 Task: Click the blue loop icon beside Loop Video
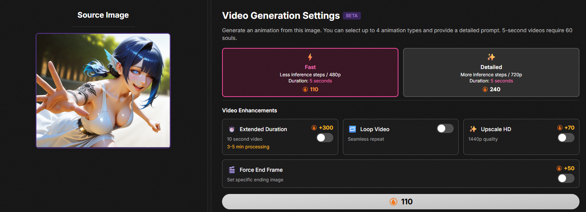click(352, 129)
